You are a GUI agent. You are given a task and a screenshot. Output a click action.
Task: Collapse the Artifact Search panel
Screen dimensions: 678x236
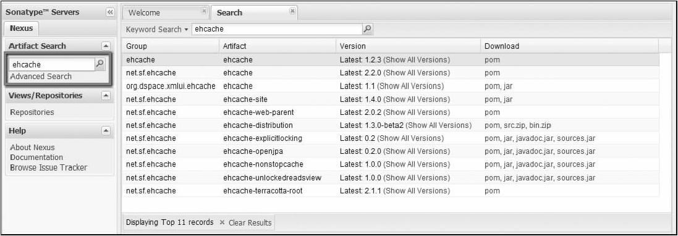pyautogui.click(x=106, y=46)
